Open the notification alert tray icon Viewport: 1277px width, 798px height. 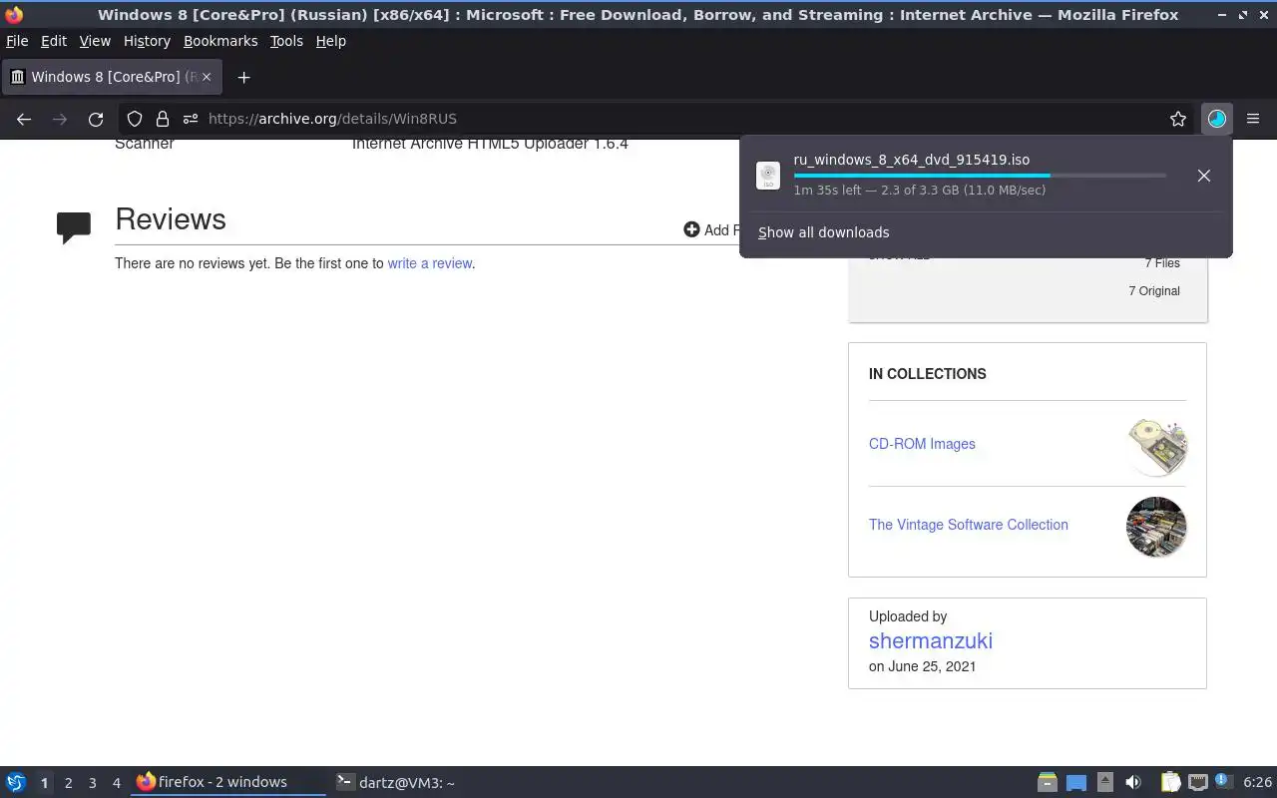point(1224,781)
